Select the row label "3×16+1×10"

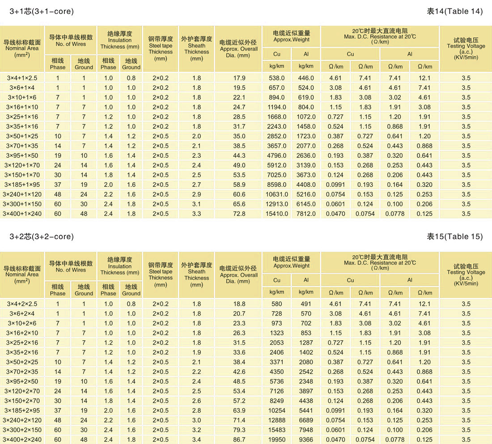[22, 107]
